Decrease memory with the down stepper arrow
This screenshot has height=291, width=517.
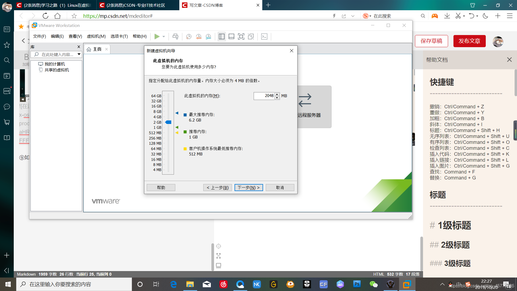(277, 98)
